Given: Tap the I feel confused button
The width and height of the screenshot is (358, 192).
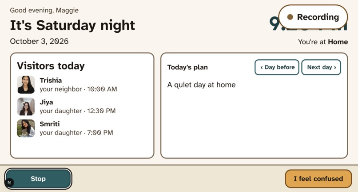Looking at the screenshot, I should click(x=318, y=179).
